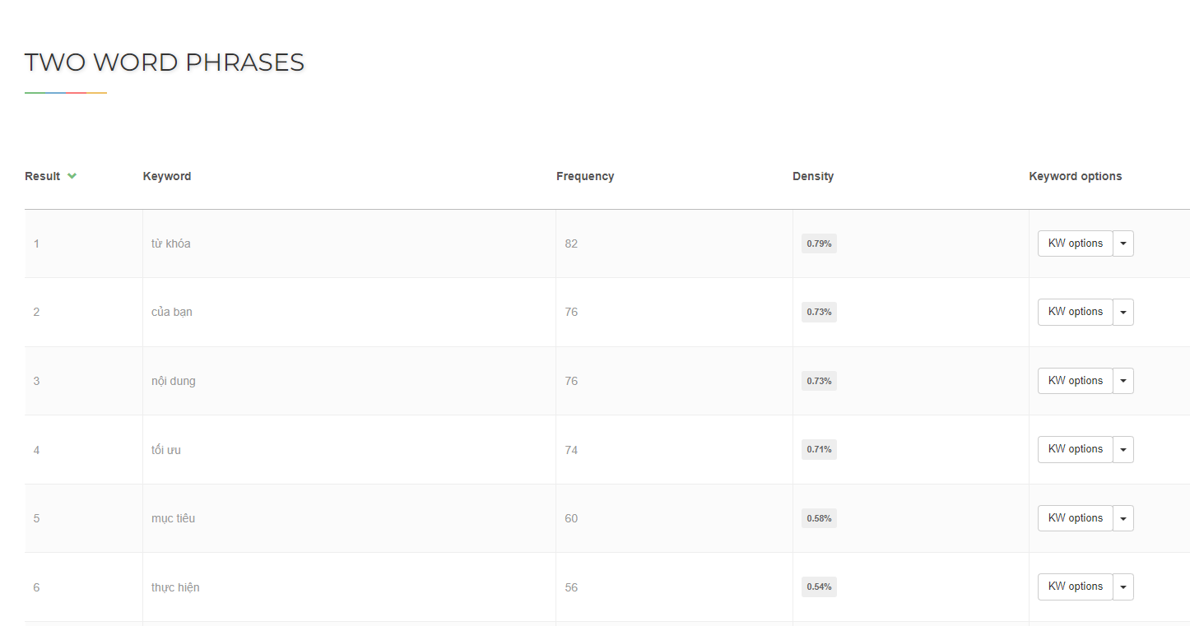Click KW options button for tối ưu

1075,449
